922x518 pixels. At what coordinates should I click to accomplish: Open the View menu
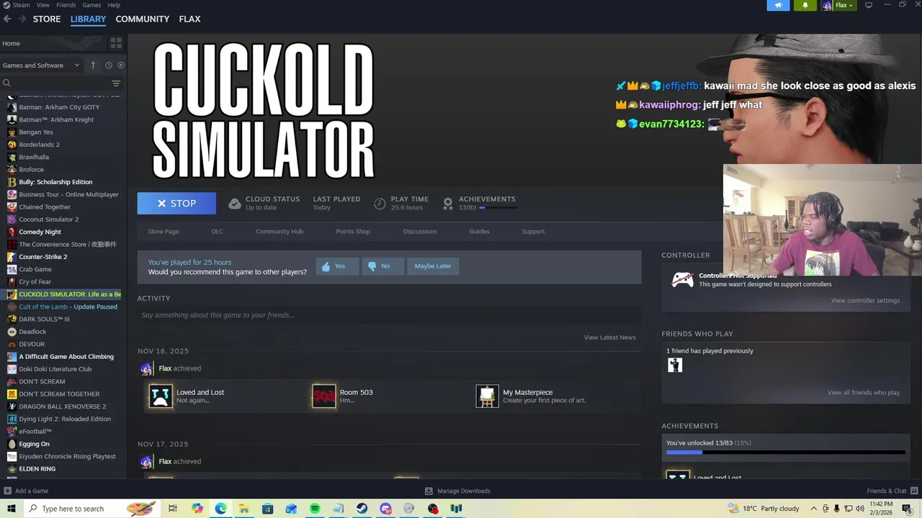43,5
